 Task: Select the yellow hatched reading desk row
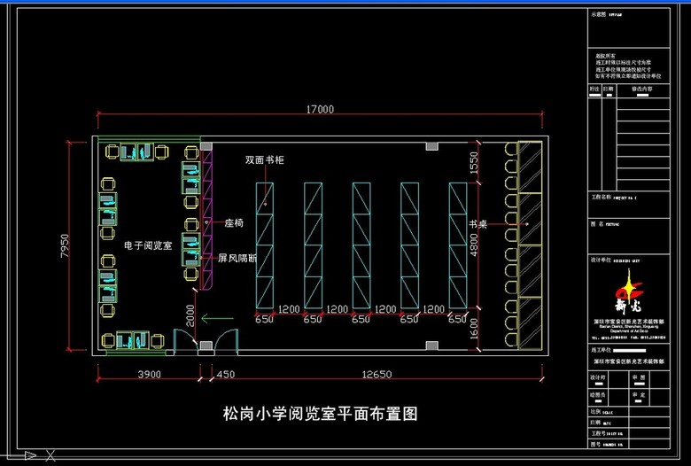530,245
